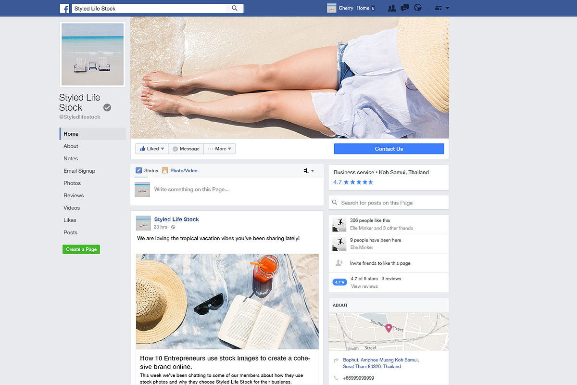The width and height of the screenshot is (577, 385).
Task: Click the 23 hrs post timestamp
Action: [x=161, y=227]
